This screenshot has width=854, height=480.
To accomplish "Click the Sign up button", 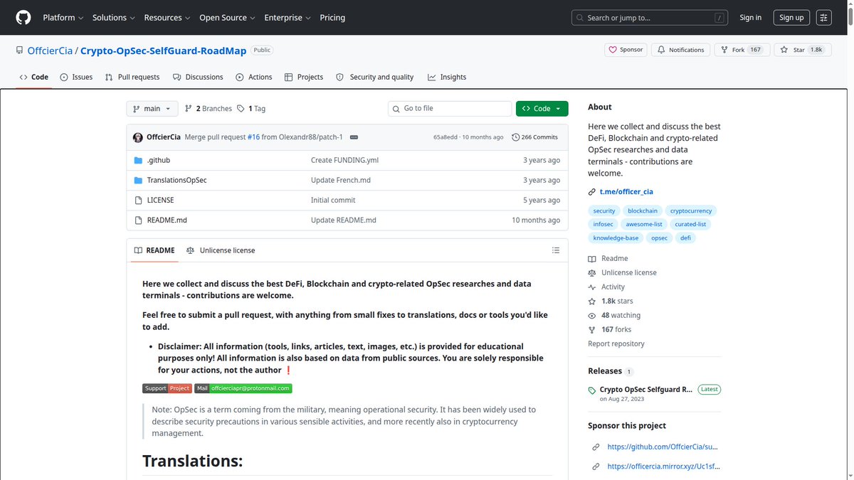I will click(x=791, y=18).
